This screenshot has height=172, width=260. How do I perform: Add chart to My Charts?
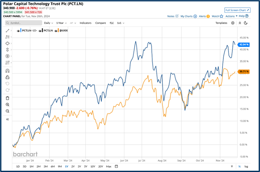coord(188,16)
